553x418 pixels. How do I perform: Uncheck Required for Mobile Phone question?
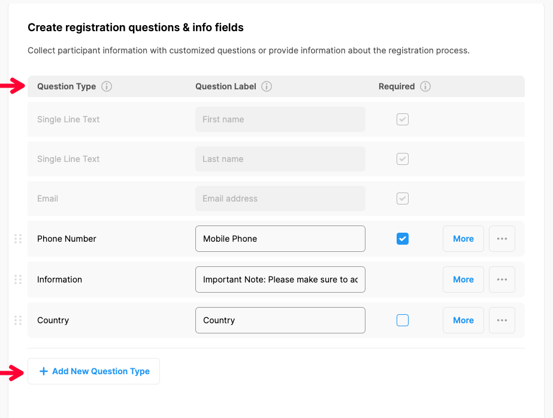pos(403,239)
